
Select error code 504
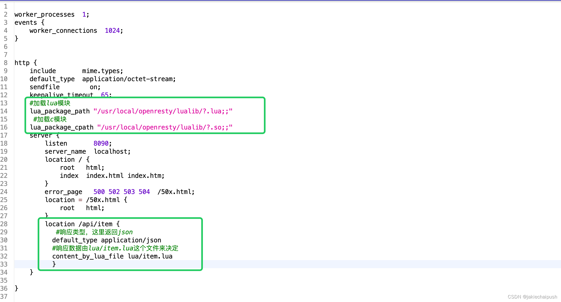pos(144,192)
